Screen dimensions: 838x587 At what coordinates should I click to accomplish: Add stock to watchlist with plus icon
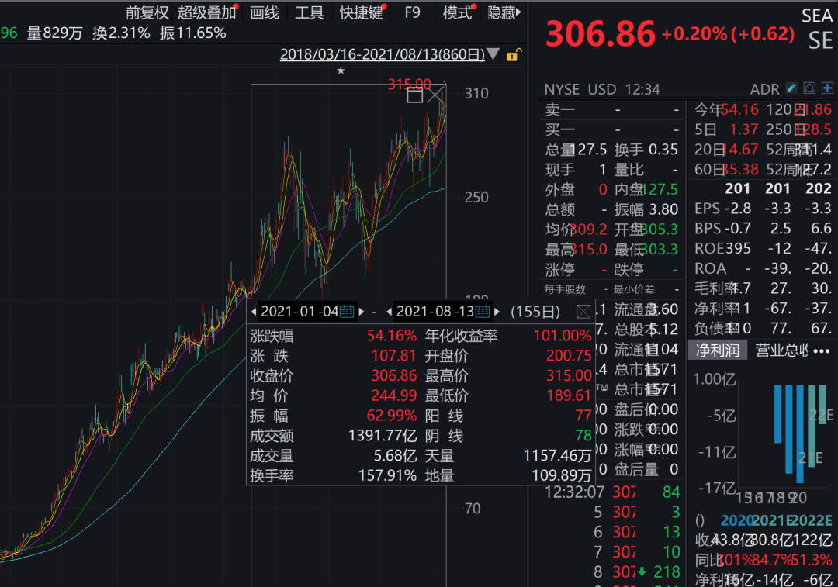[827, 88]
